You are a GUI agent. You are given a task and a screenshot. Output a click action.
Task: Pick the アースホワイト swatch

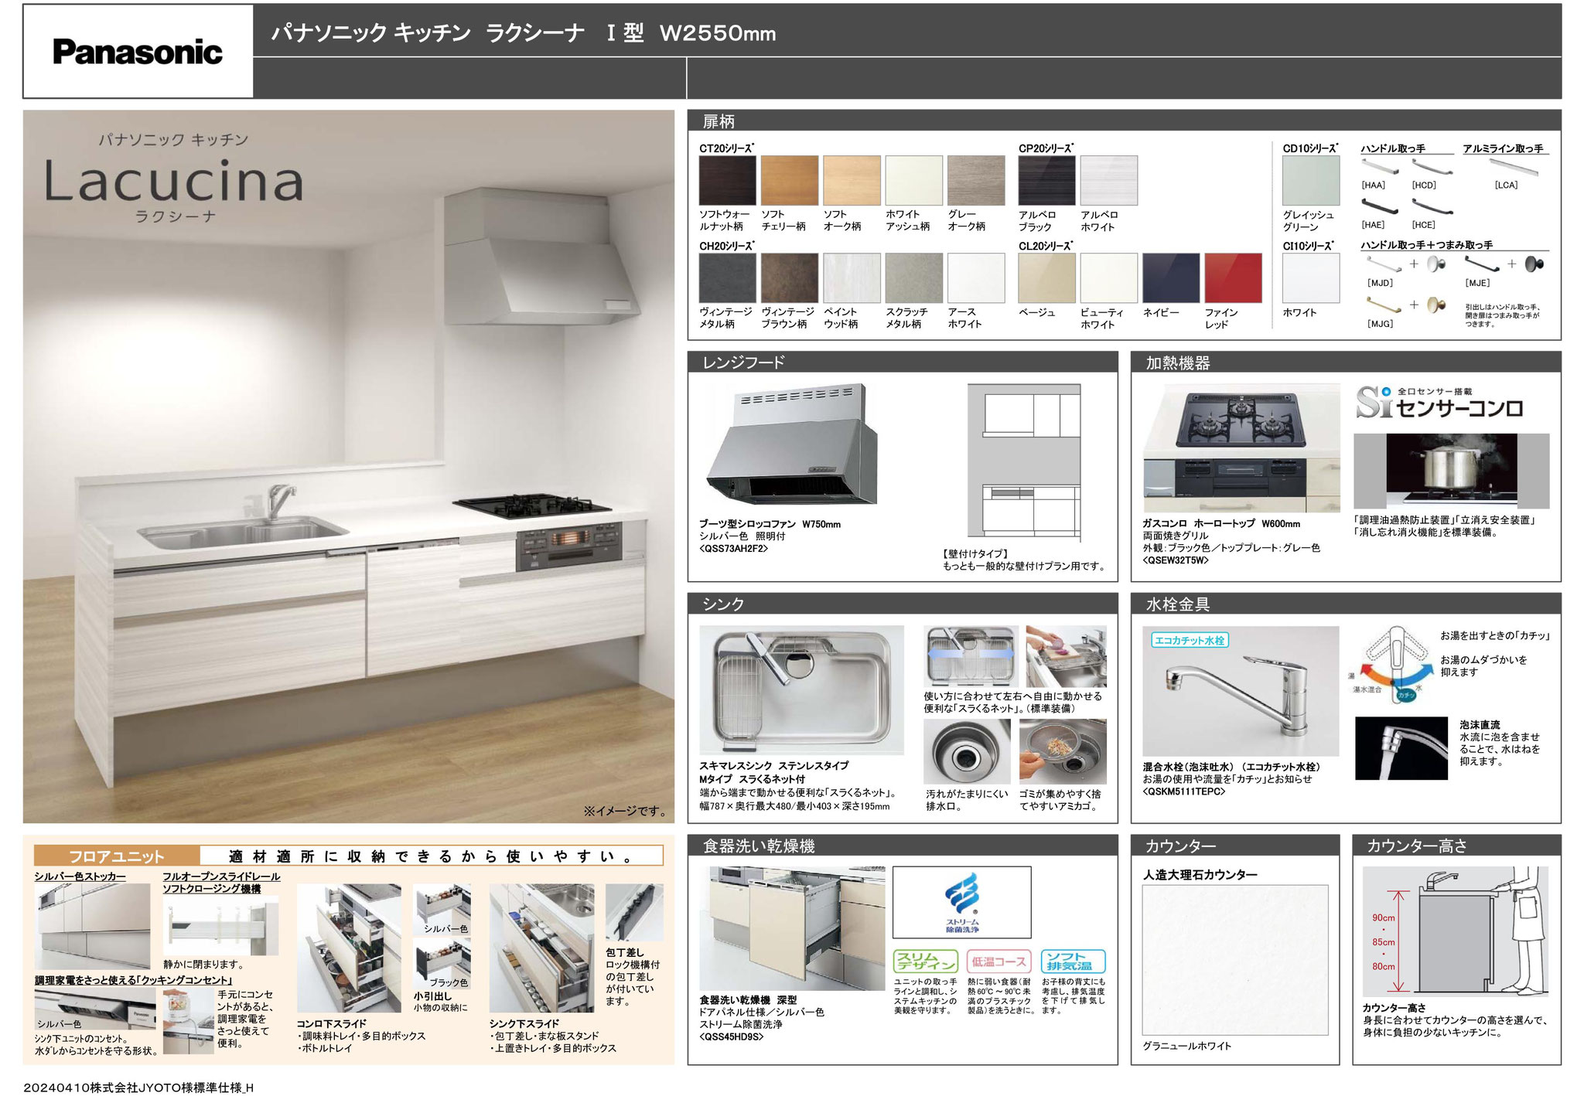(x=976, y=277)
